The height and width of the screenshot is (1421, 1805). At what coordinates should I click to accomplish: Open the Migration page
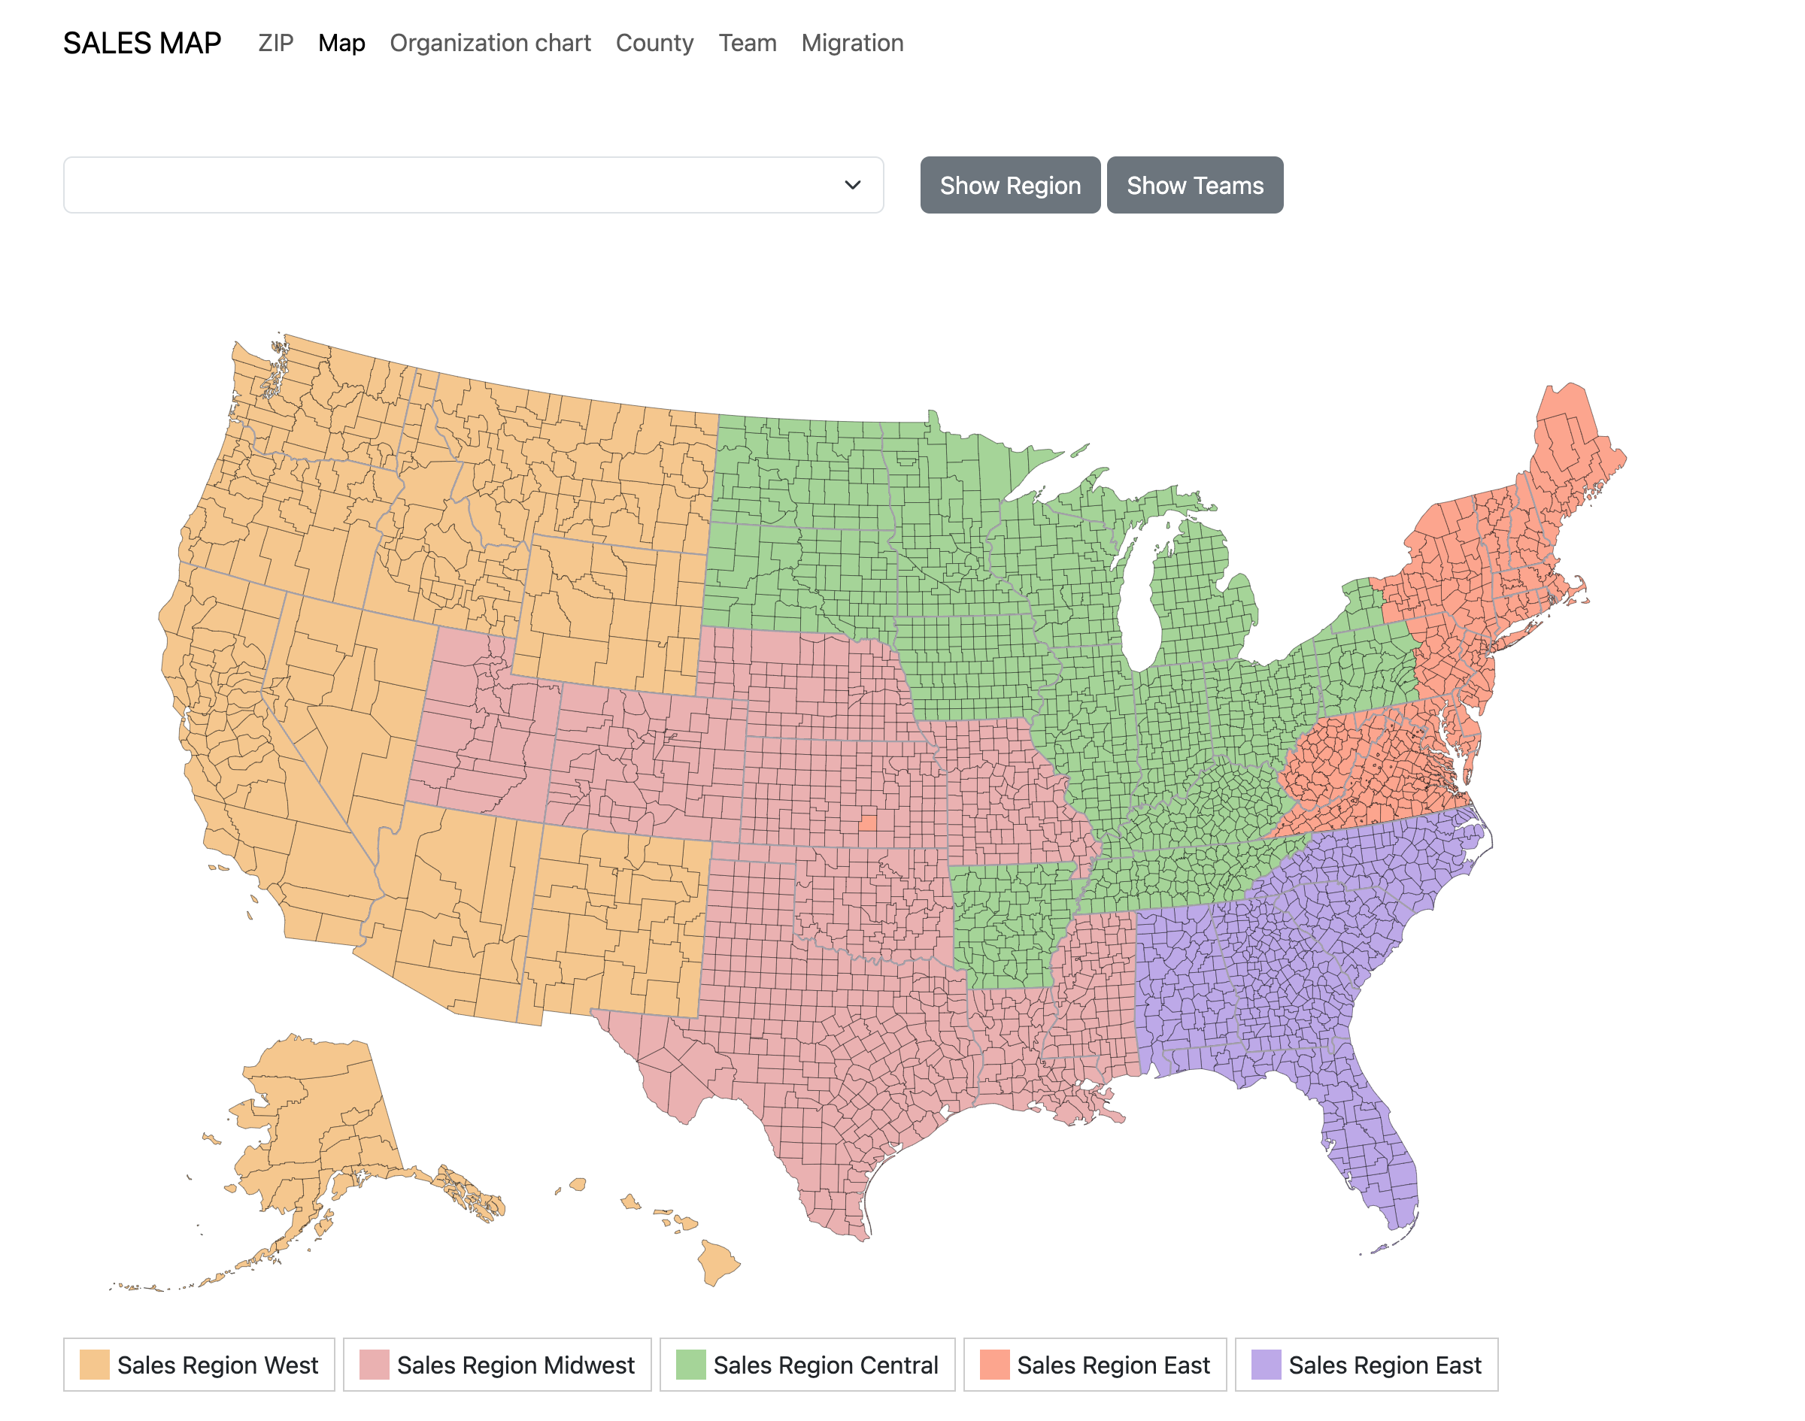(x=851, y=42)
